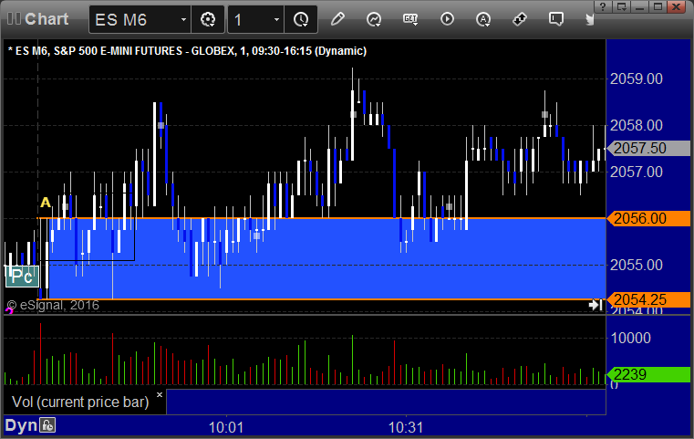Click the Vol (current price bar) label
The width and height of the screenshot is (694, 439).
[80, 402]
